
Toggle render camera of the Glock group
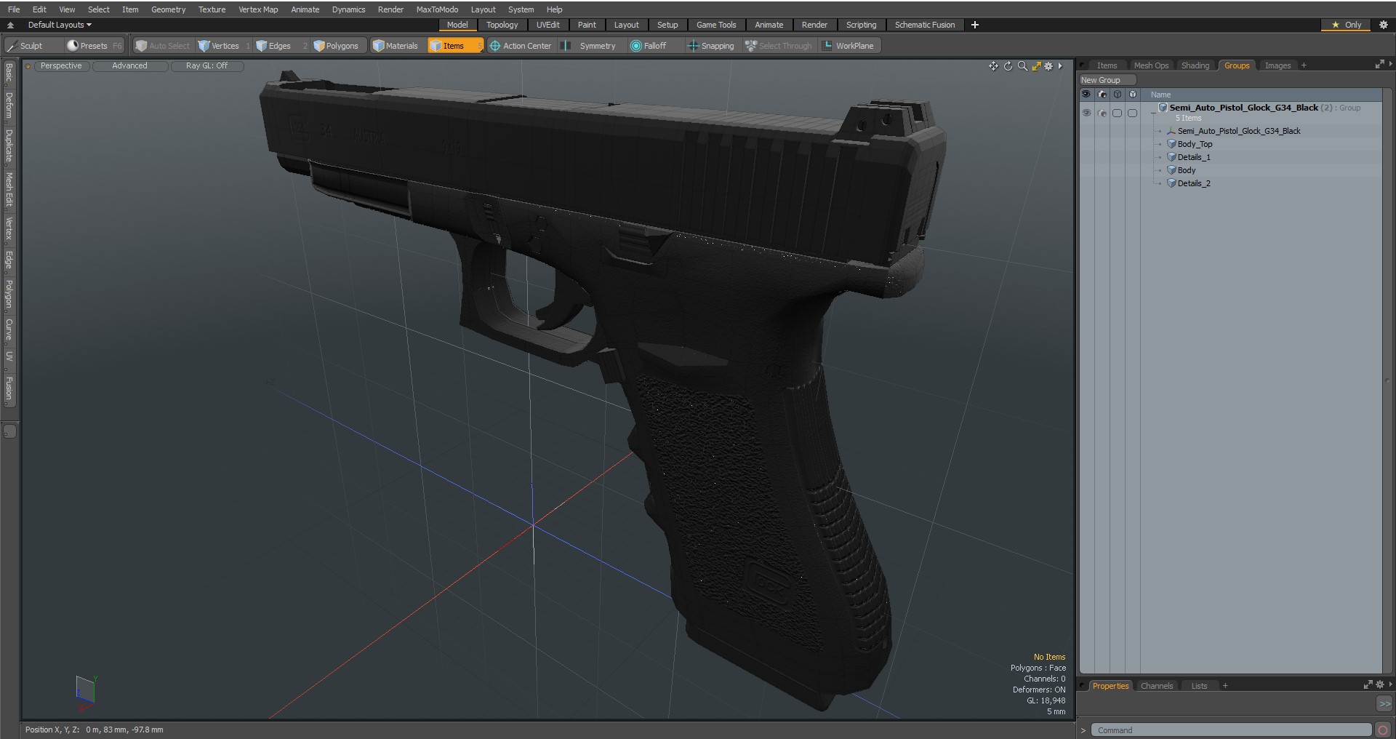point(1102,113)
